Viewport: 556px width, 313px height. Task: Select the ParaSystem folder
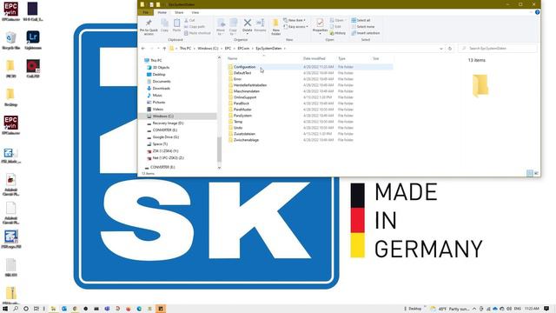point(242,116)
